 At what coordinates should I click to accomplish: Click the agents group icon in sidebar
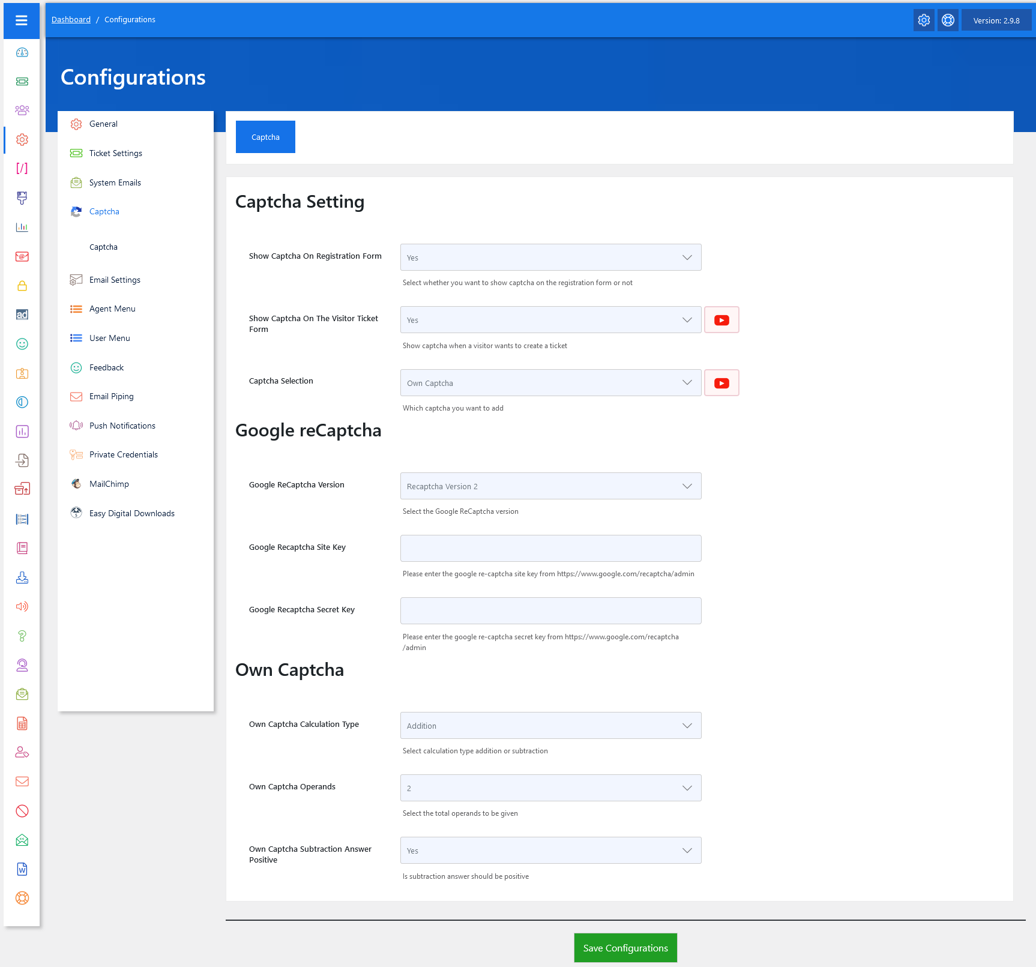(22, 110)
